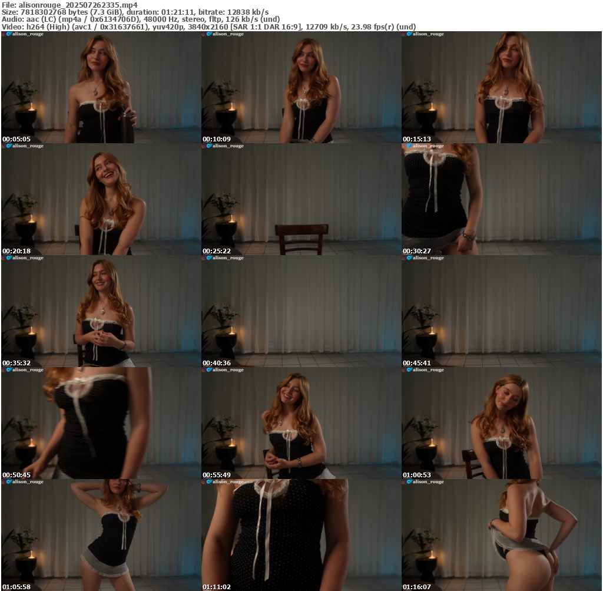This screenshot has width=603, height=591.
Task: Click the 01:00:53 timestamp label
Action: tap(417, 475)
